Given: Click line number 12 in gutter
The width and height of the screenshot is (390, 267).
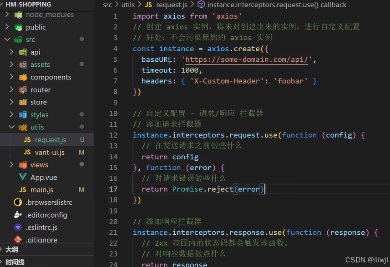Looking at the screenshot, I should (113, 135).
